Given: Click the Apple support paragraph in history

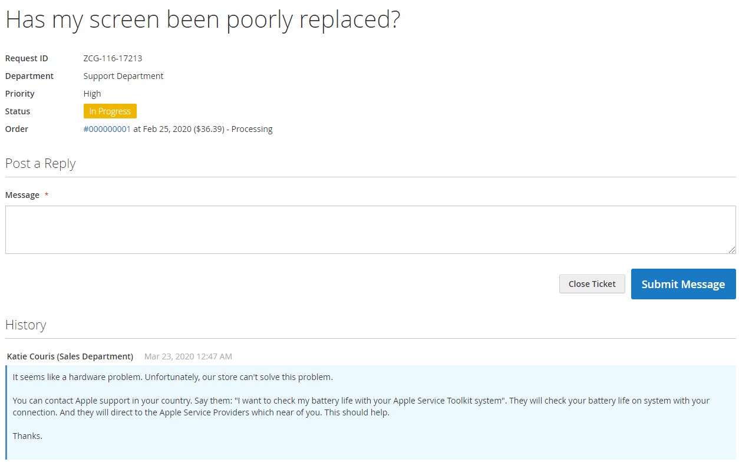Looking at the screenshot, I should tap(361, 407).
